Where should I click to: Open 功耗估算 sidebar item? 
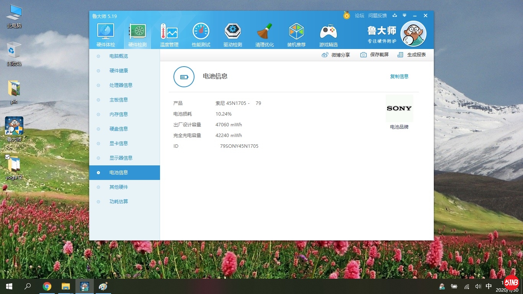point(119,202)
